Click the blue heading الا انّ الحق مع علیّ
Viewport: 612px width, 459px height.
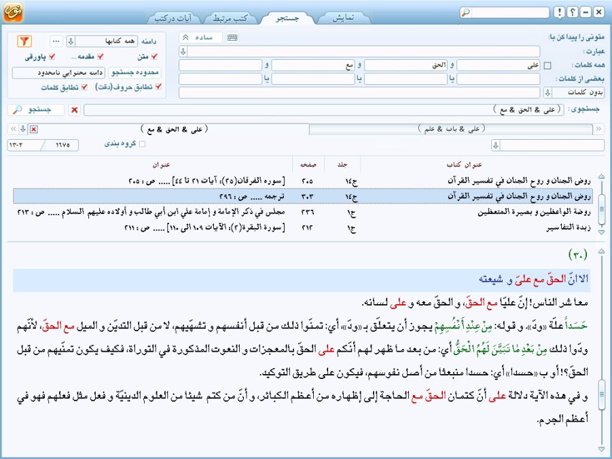click(533, 279)
